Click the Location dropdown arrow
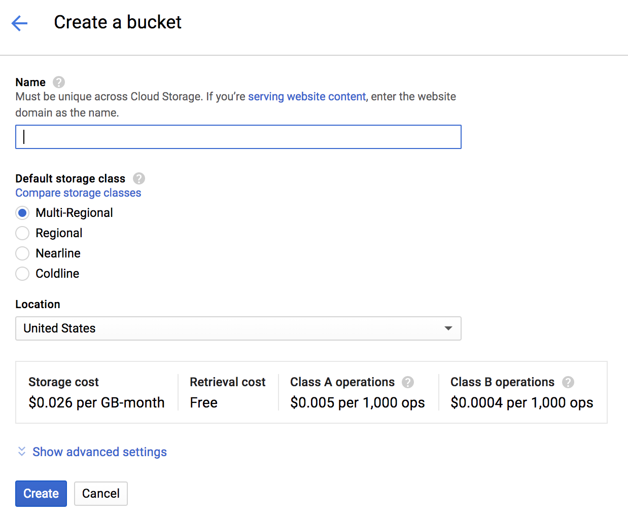The image size is (628, 520). point(448,328)
